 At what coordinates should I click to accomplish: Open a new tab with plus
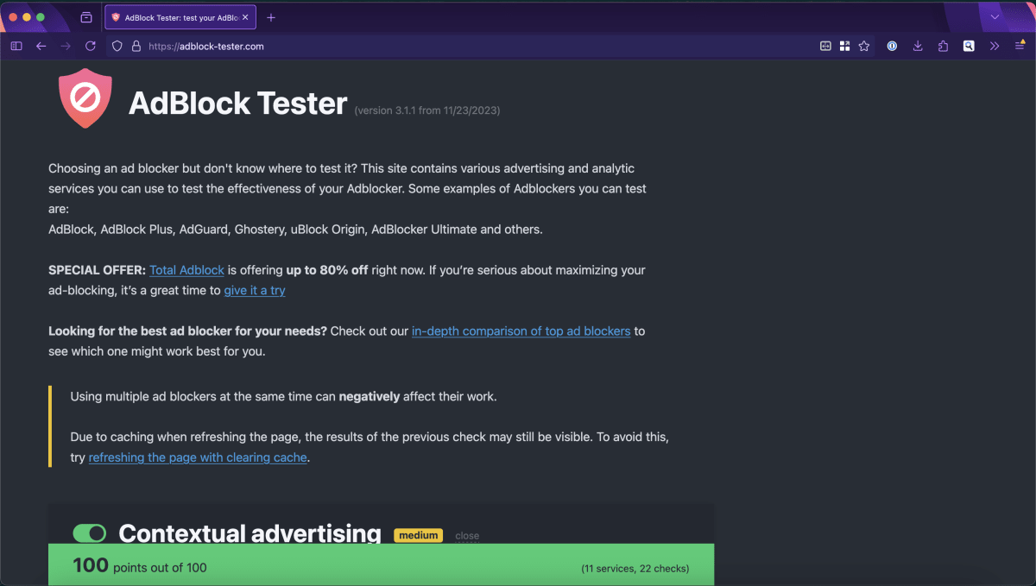[x=271, y=17]
